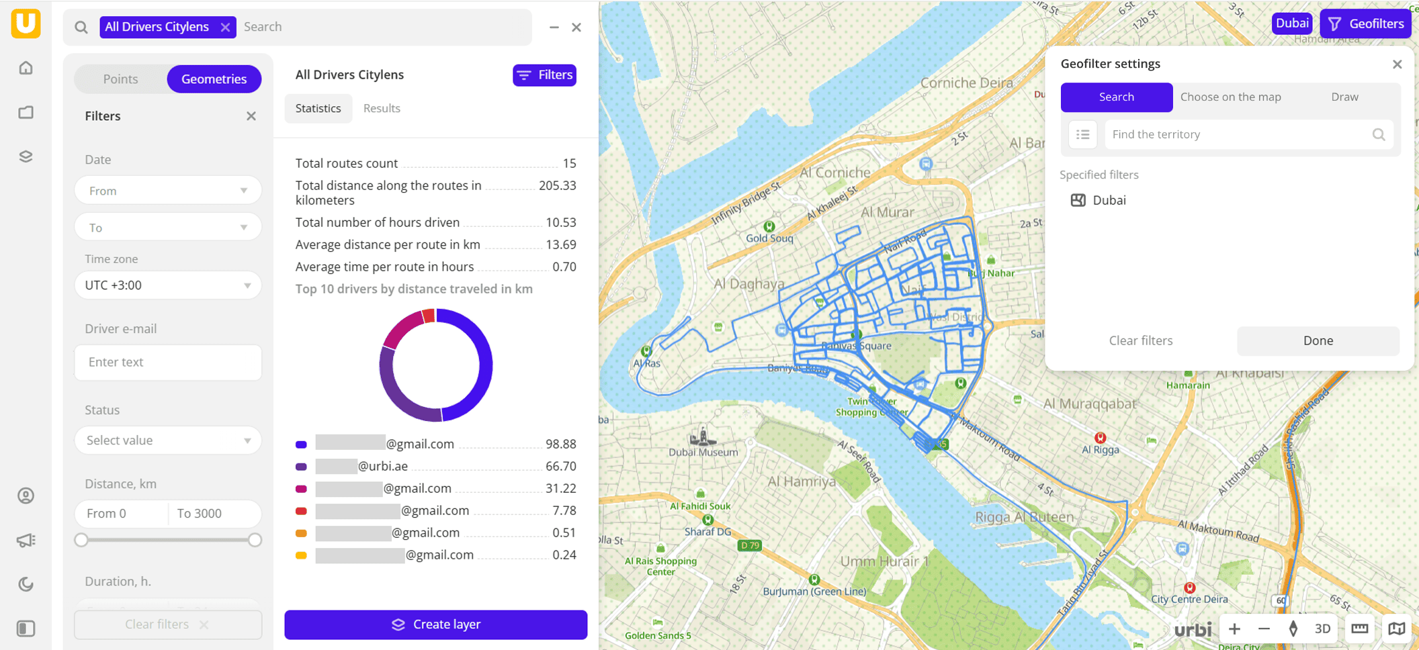
Task: Expand the Status Select value dropdown
Action: (x=167, y=440)
